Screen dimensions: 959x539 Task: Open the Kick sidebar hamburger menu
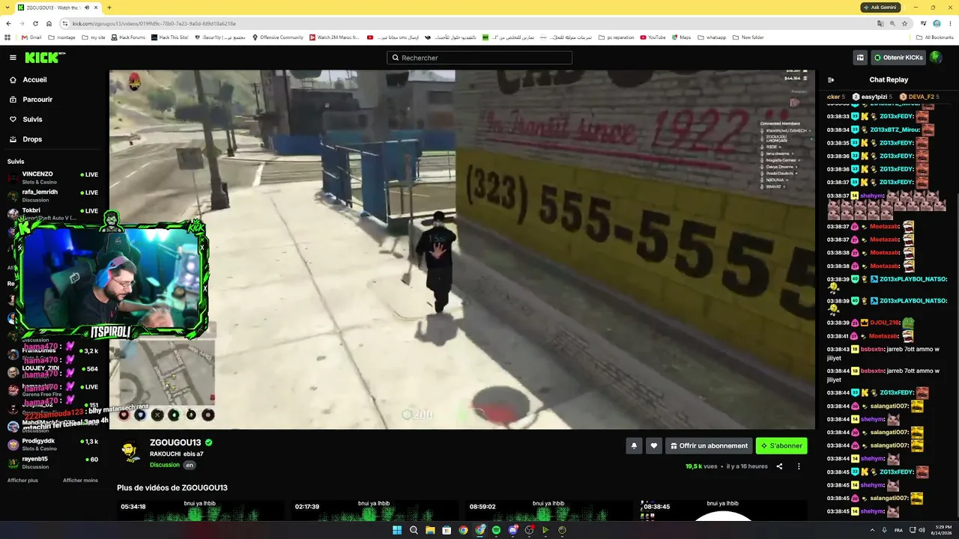pos(13,58)
